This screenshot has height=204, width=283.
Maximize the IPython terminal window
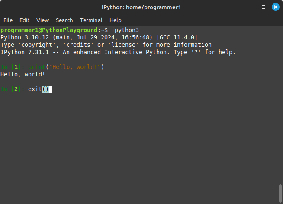point(264,7)
